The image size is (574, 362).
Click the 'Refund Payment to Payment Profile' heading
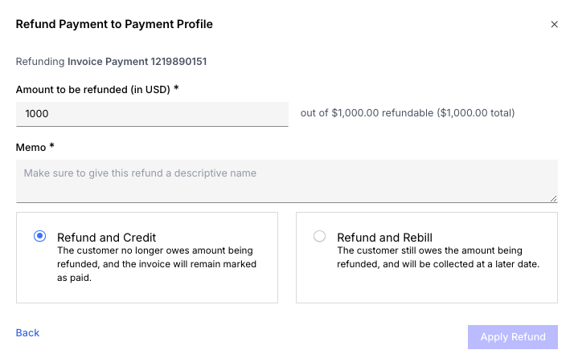pos(114,24)
